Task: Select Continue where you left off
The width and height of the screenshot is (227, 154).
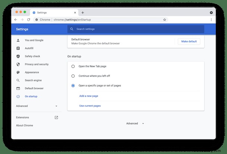Action: pos(73,76)
